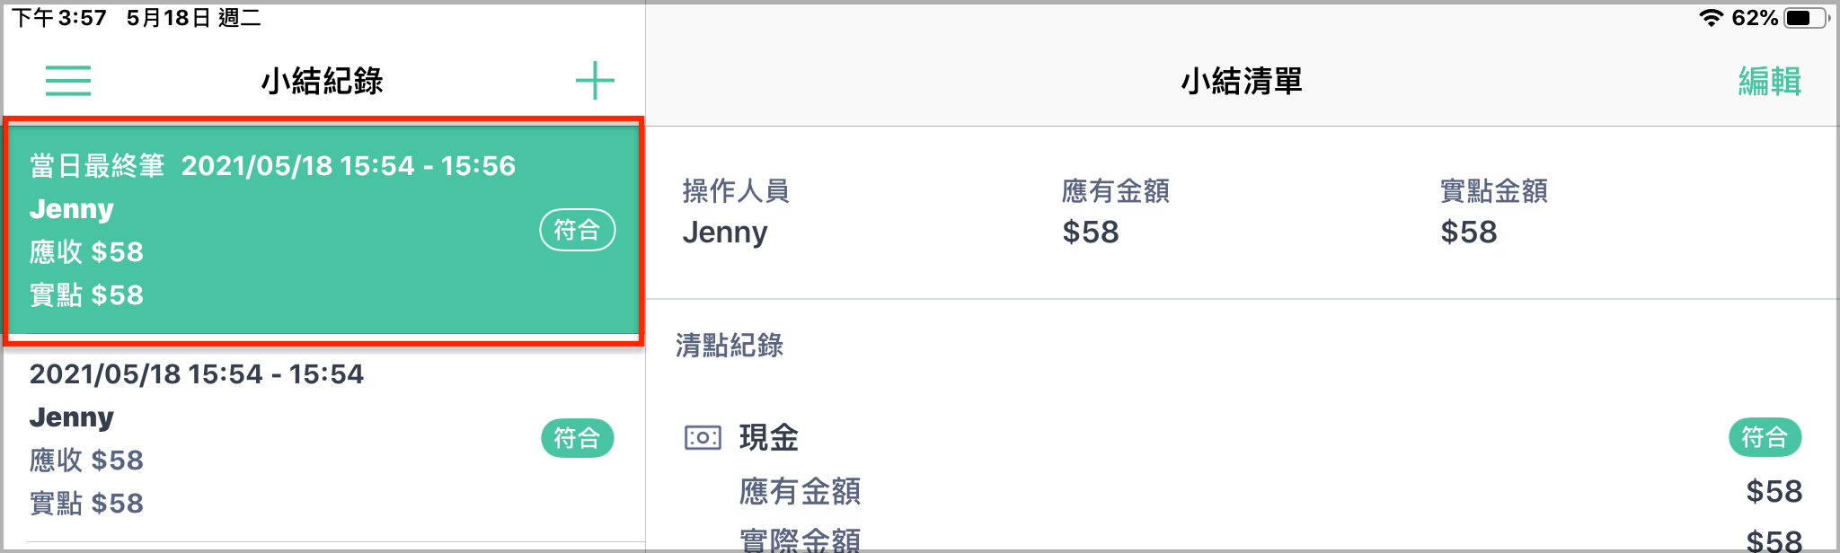Tap the Wi-Fi status icon
The image size is (1840, 553).
click(x=1712, y=18)
